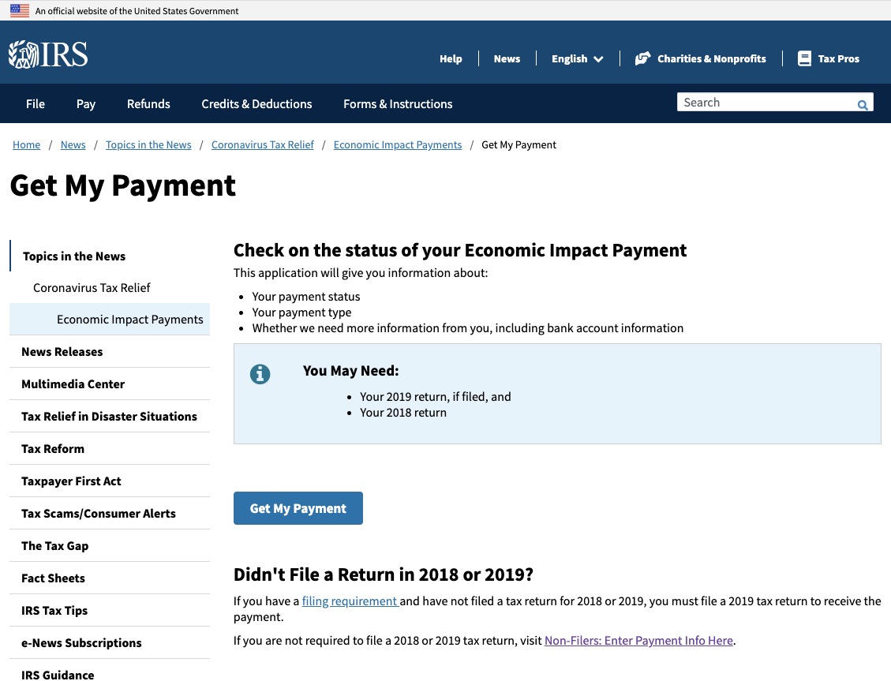
Task: Open Tax Scams/Consumer Alerts in sidebar
Action: pos(99,514)
